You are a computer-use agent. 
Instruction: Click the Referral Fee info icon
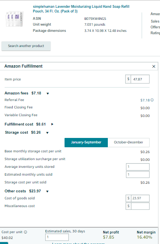(x=152, y=100)
